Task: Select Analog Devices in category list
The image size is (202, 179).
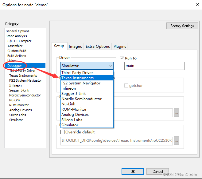Action: [21, 110]
